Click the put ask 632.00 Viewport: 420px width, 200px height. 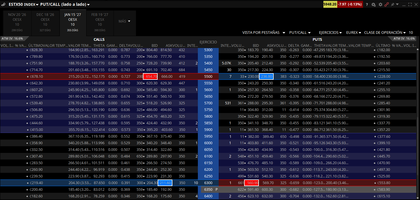(x=268, y=196)
